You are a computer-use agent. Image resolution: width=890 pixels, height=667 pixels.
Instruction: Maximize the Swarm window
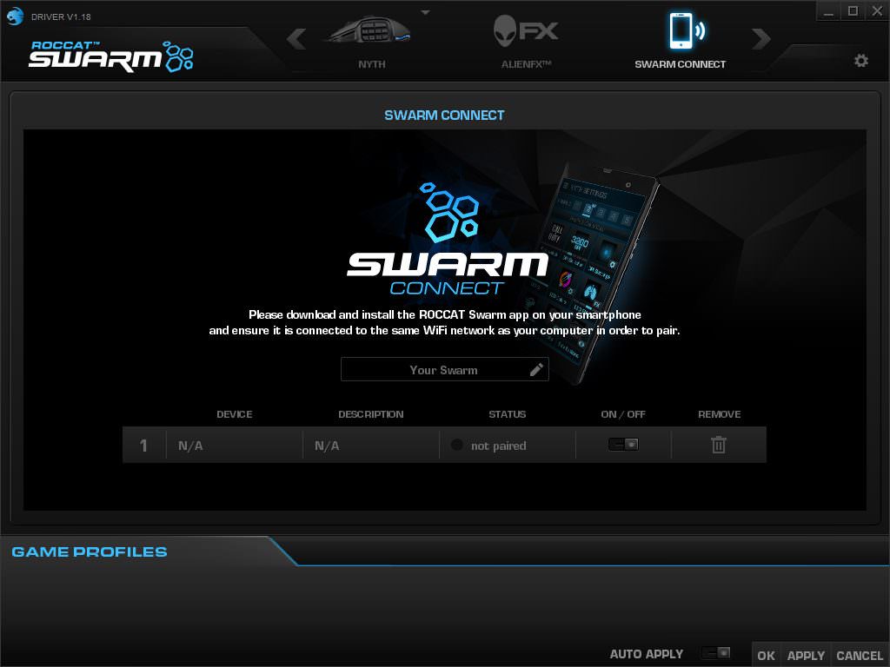(x=853, y=11)
